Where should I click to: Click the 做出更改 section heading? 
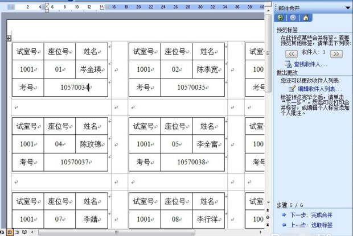287,73
